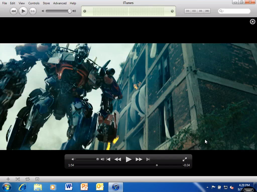Switch to Cover Flow view
257x192 pixels.
click(x=207, y=11)
